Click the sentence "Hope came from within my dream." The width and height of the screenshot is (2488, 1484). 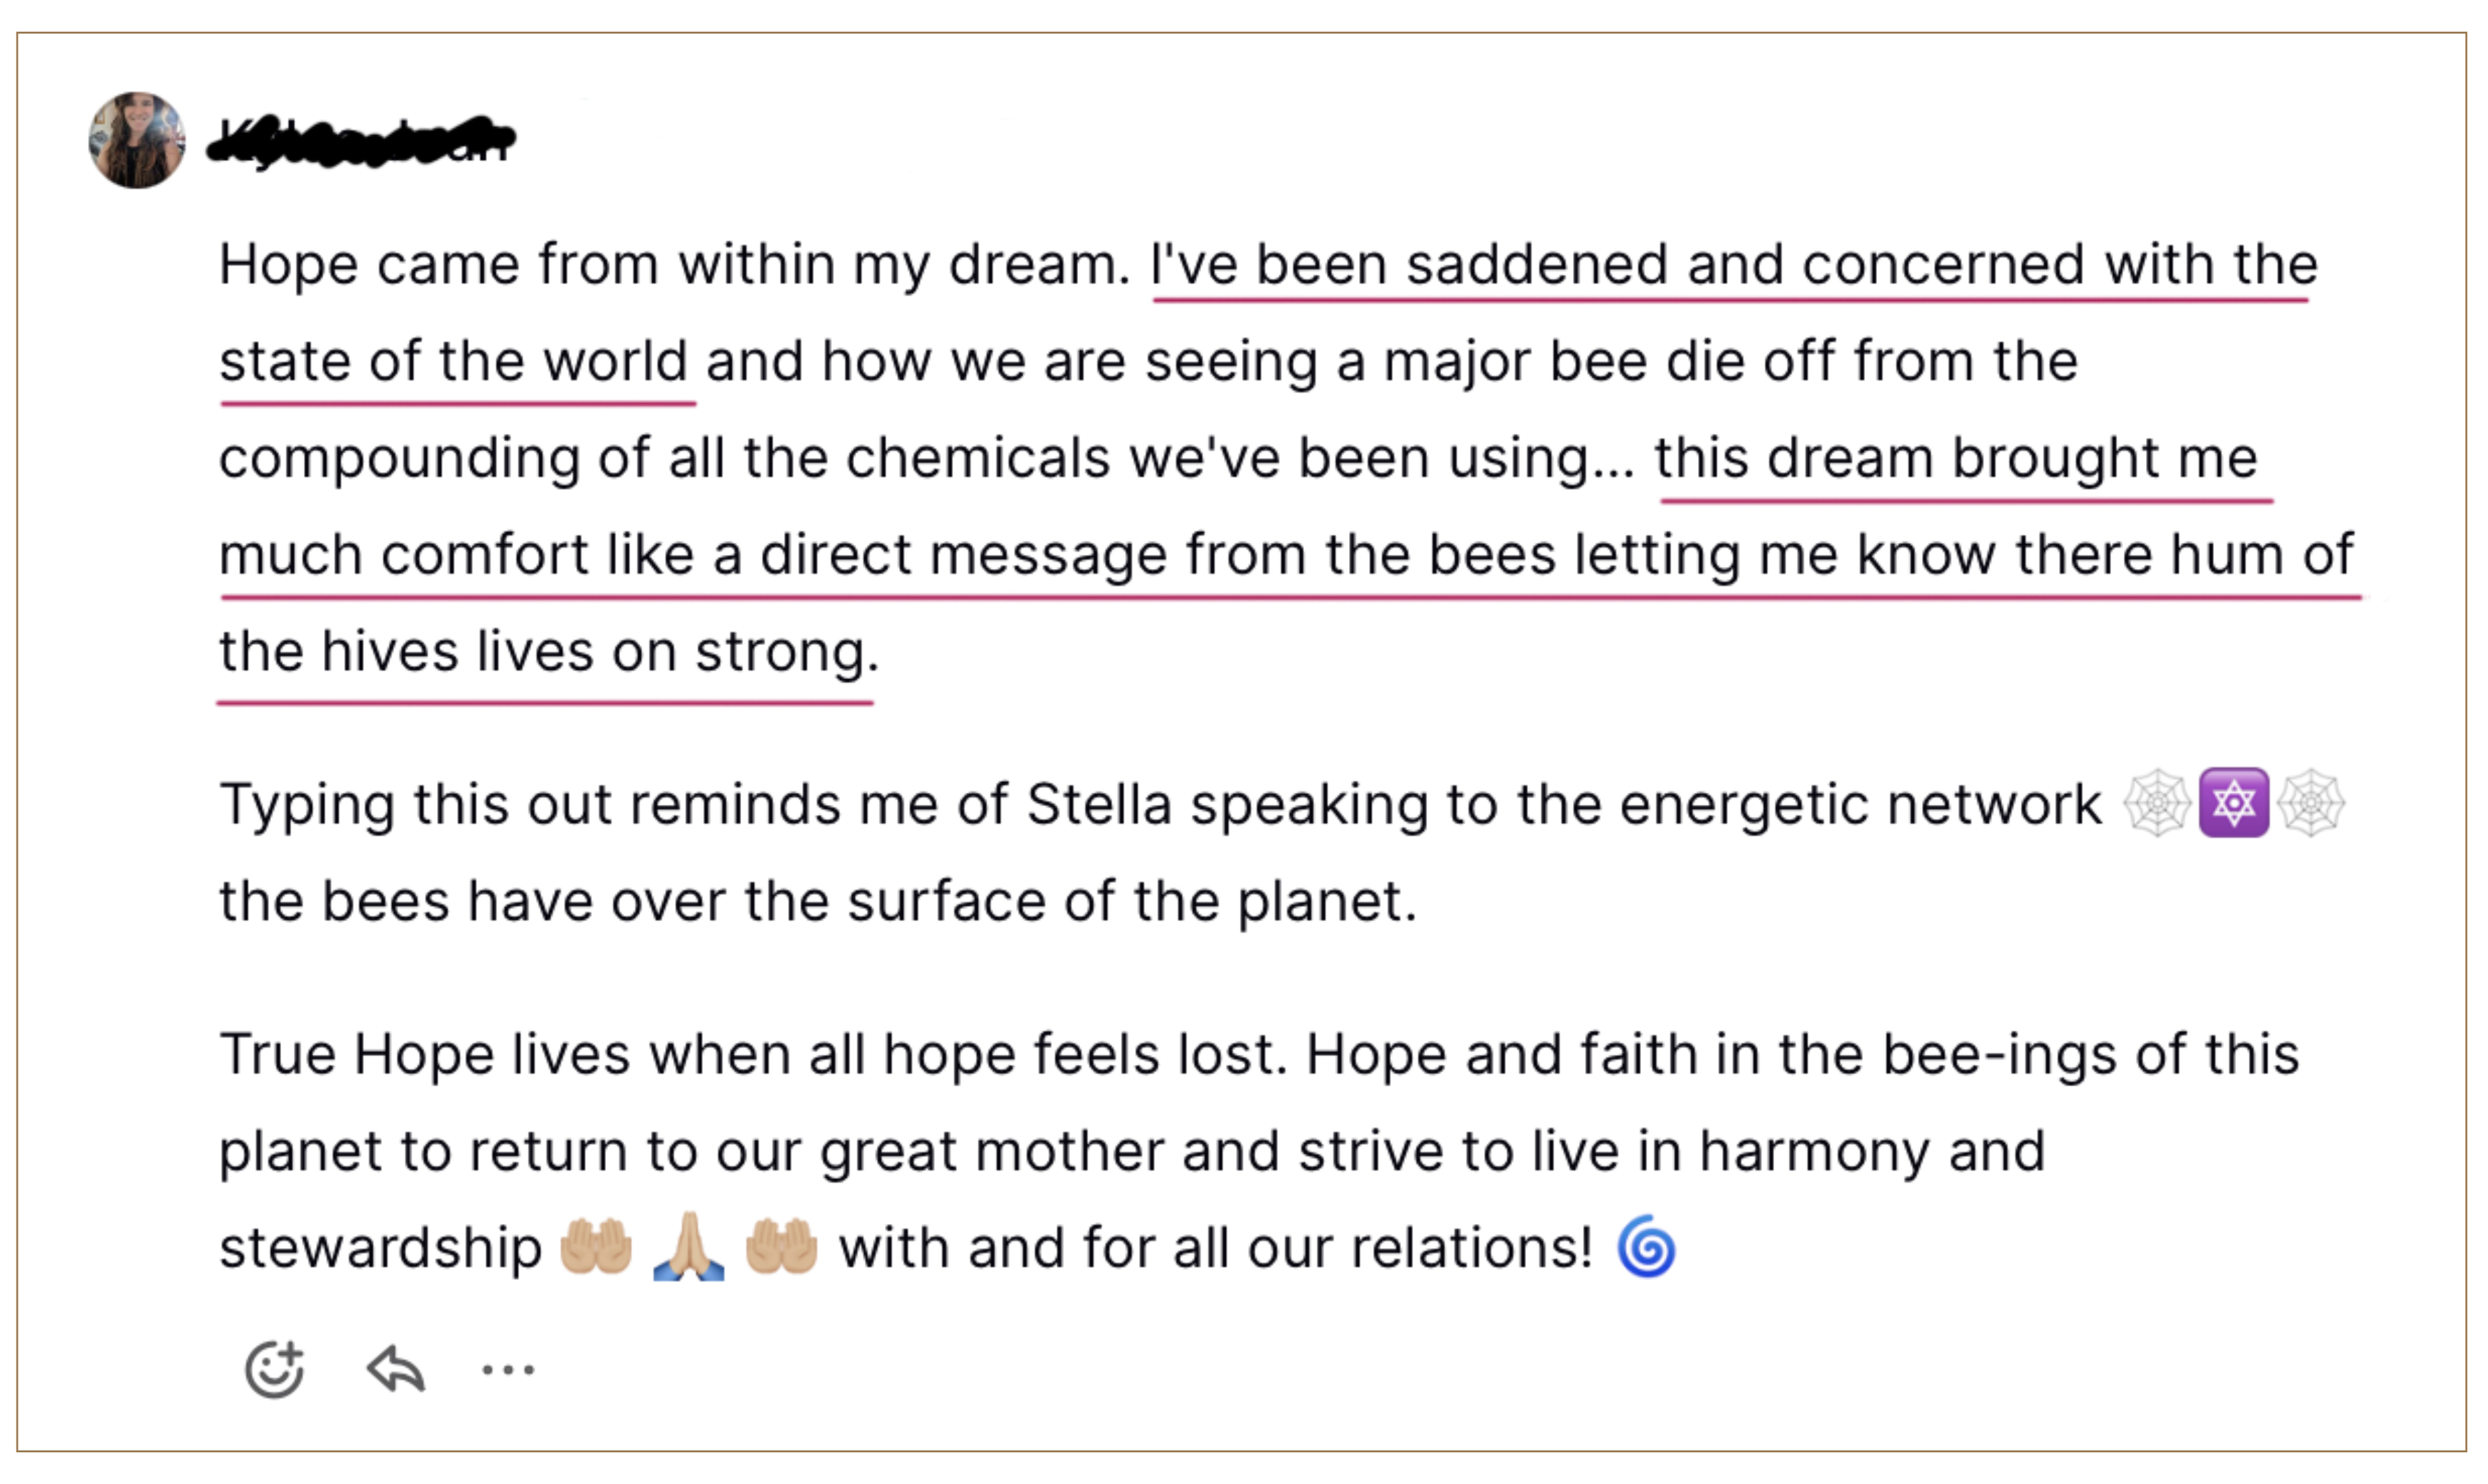point(675,265)
